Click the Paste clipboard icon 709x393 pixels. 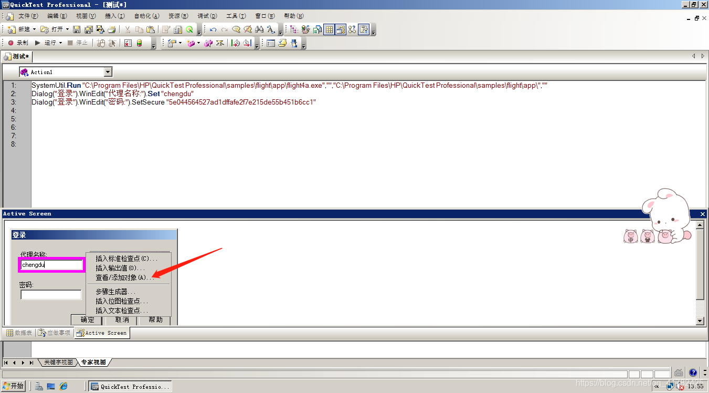[151, 29]
